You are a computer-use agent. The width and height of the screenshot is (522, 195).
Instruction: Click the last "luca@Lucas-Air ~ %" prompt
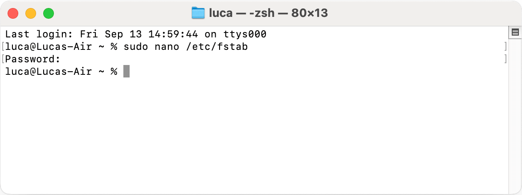coord(61,72)
